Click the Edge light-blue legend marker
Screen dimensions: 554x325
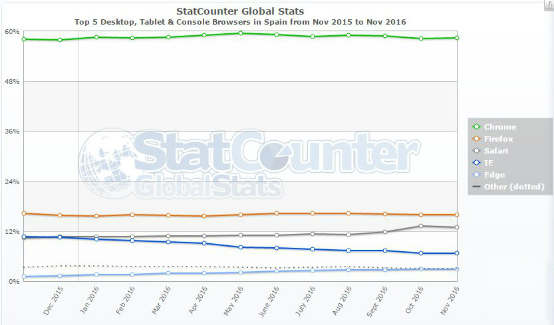(476, 175)
